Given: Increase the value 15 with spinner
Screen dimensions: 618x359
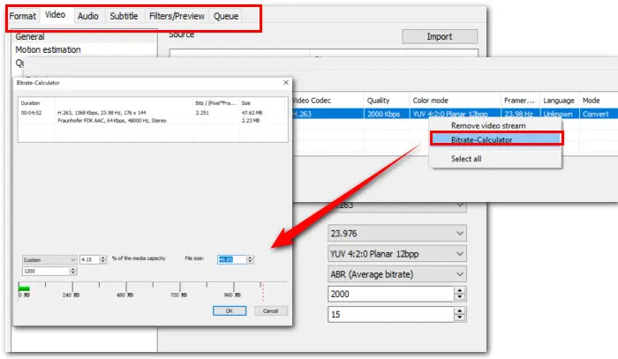Looking at the screenshot, I should [460, 311].
